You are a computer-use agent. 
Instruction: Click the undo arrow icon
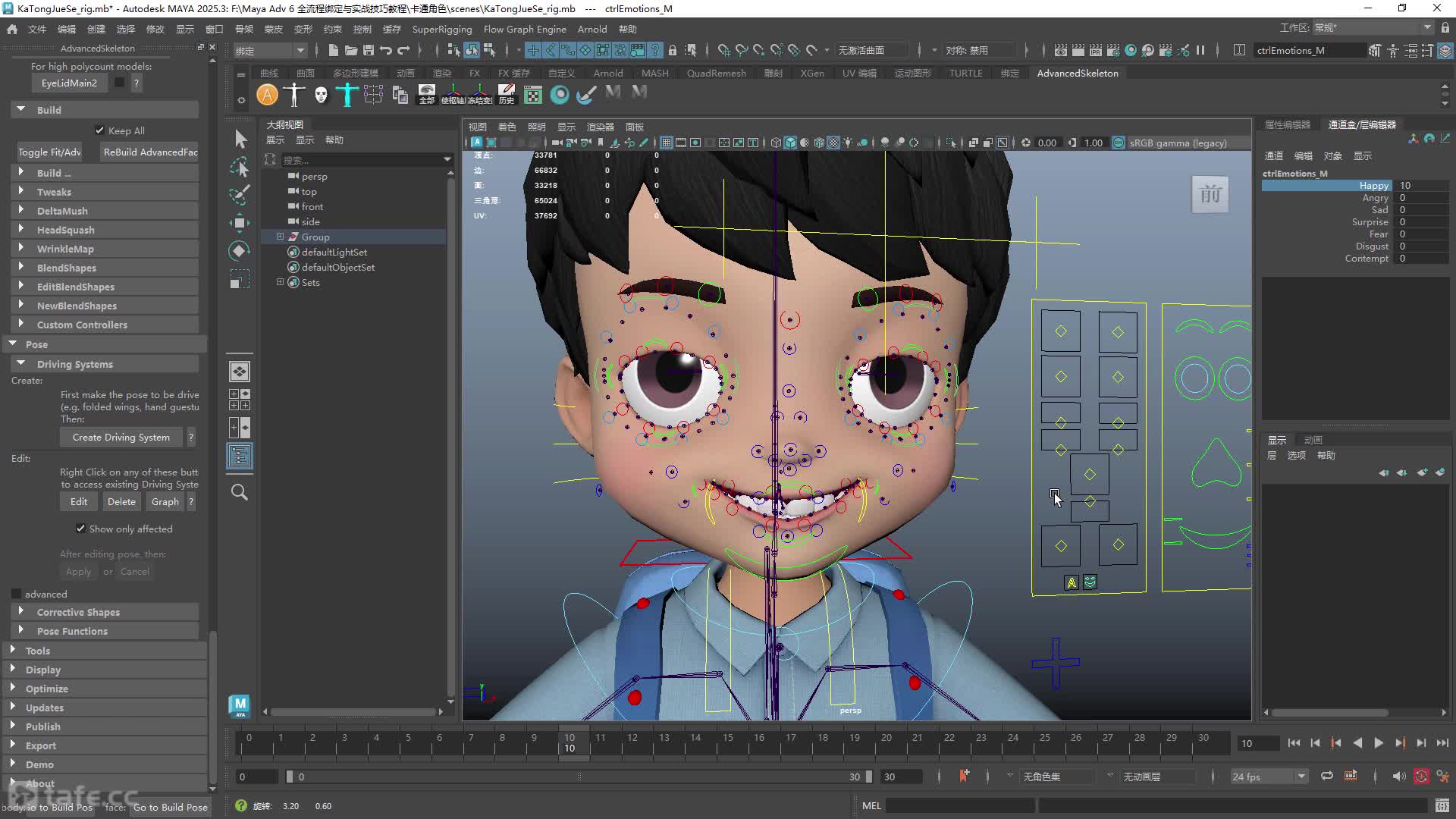coord(386,51)
